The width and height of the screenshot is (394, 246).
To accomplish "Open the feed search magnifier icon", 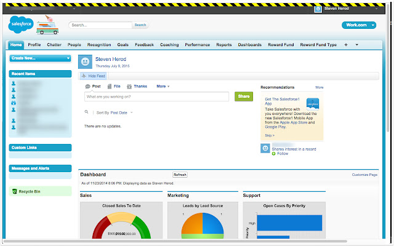I will click(x=87, y=113).
